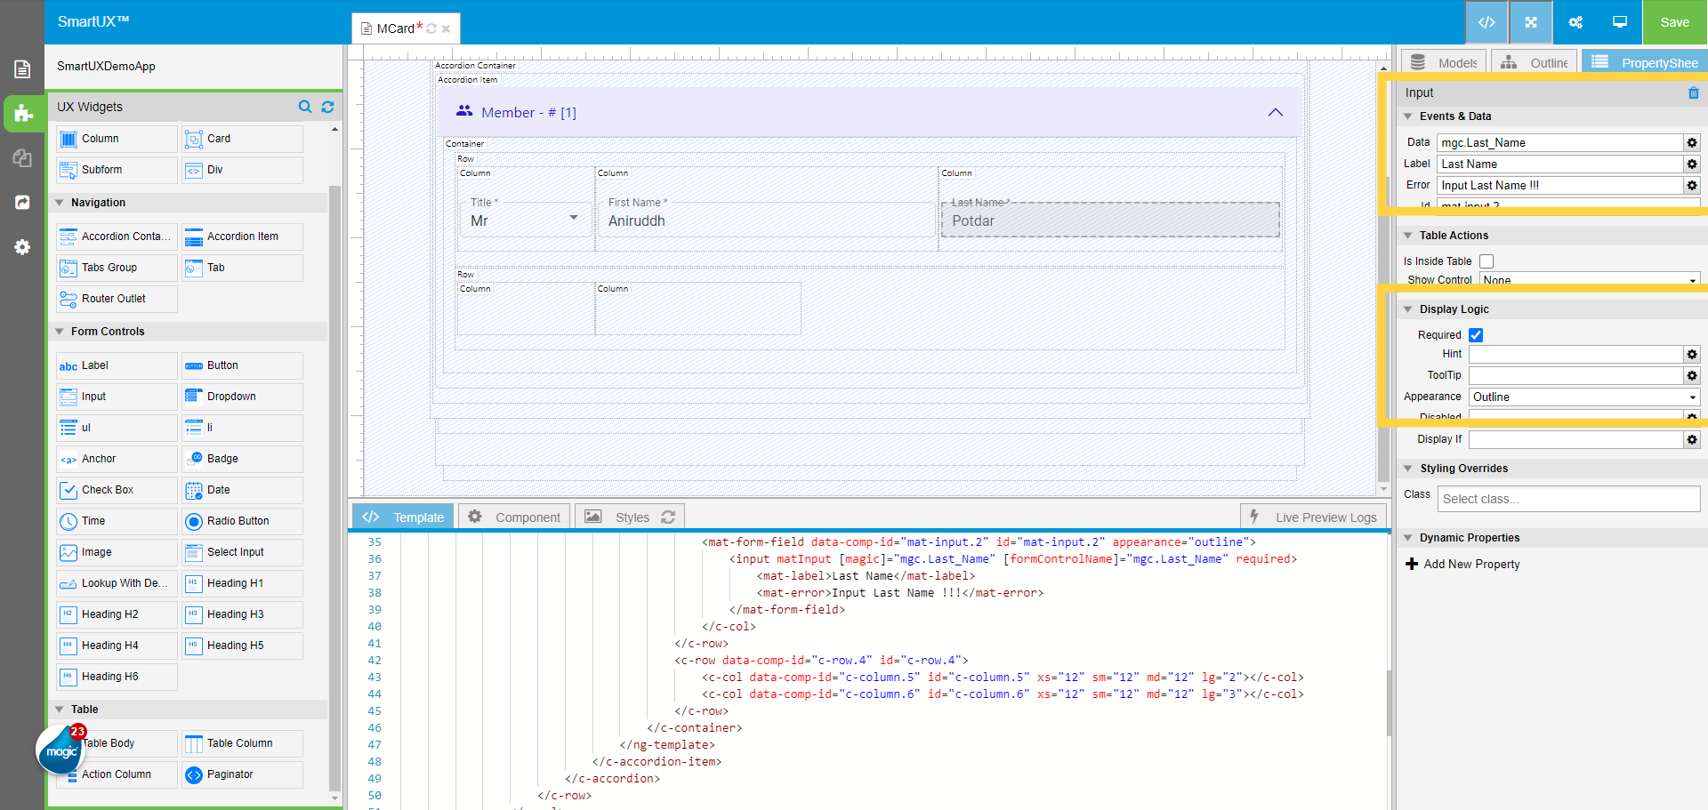
Task: Refresh the UX Widgets list
Action: [326, 107]
